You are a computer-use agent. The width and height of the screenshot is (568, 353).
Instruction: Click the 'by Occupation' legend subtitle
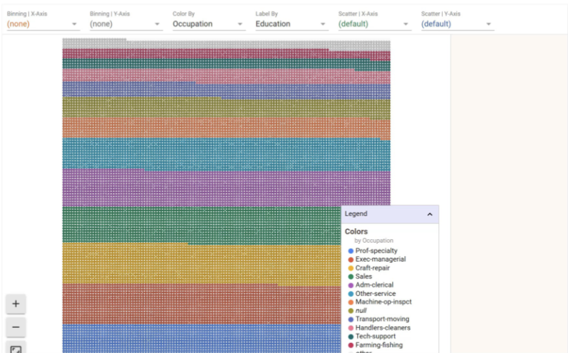pyautogui.click(x=373, y=241)
